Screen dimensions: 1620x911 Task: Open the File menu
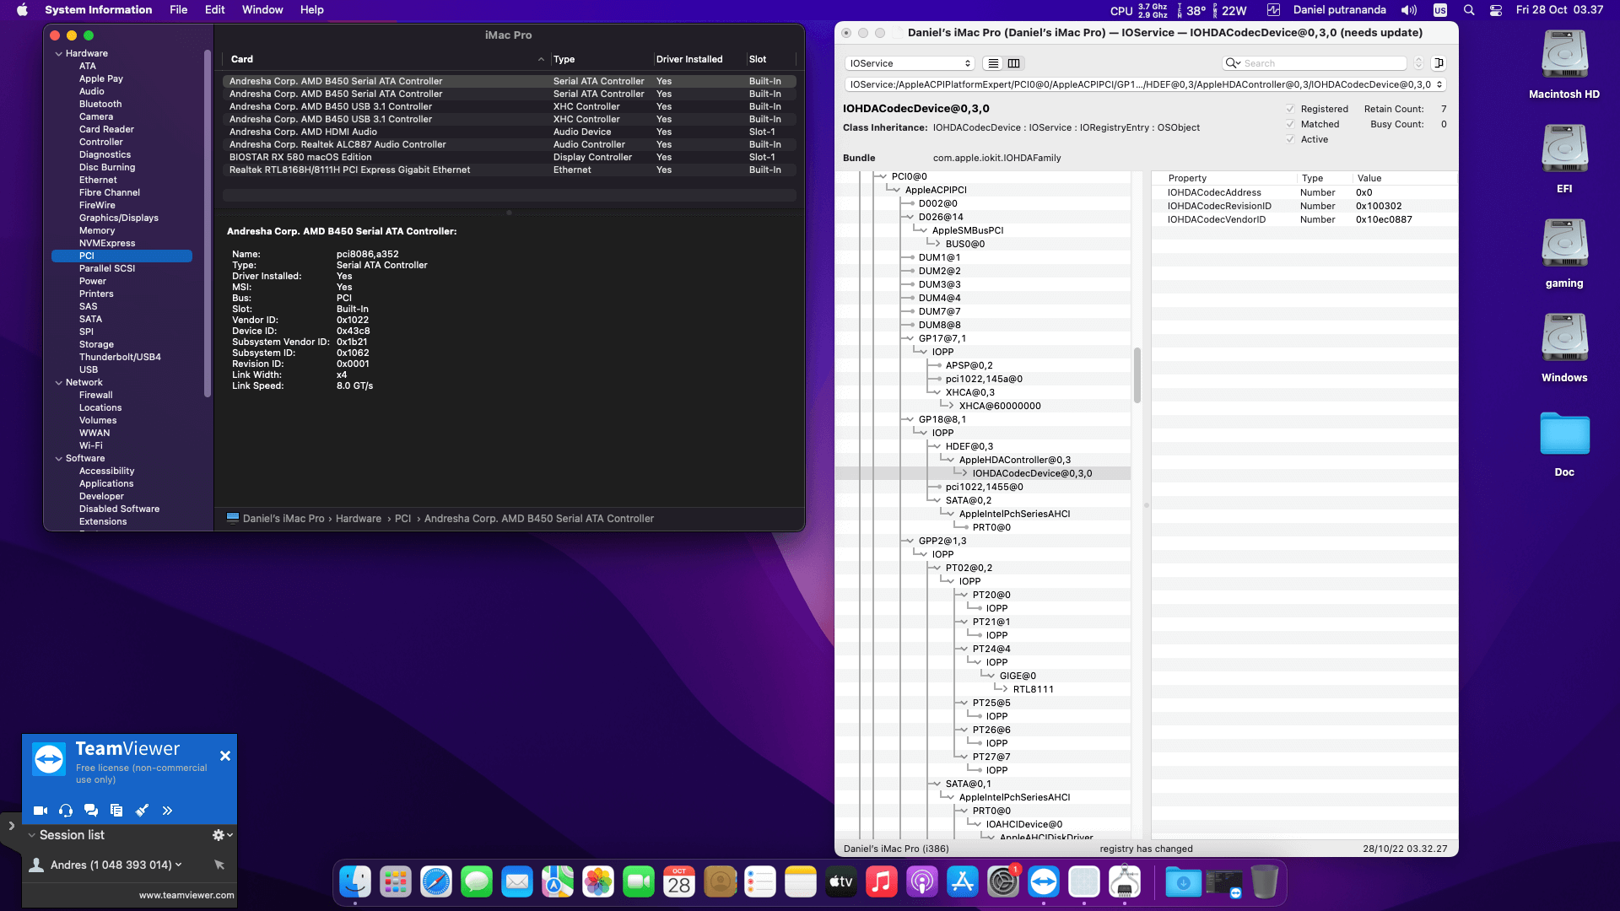178,10
